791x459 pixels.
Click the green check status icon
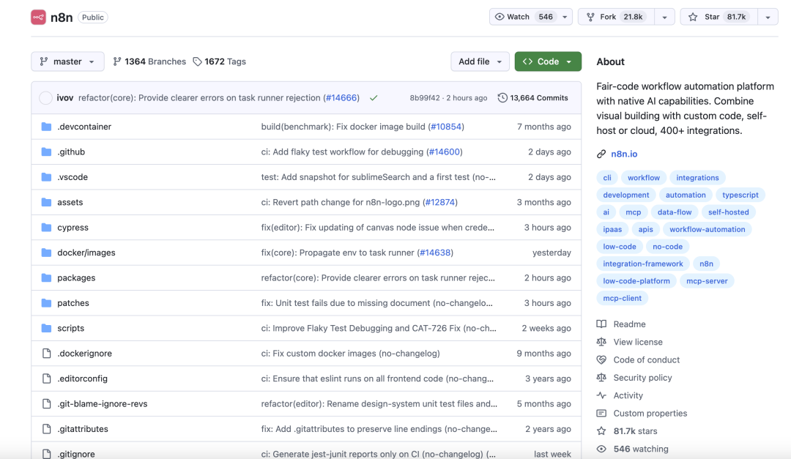[374, 98]
